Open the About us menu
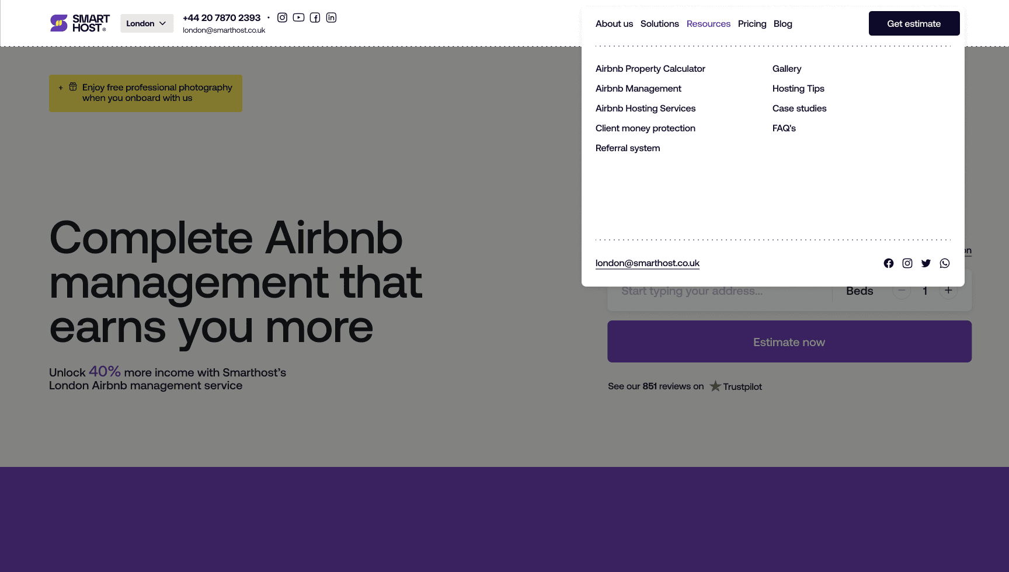 coord(614,24)
